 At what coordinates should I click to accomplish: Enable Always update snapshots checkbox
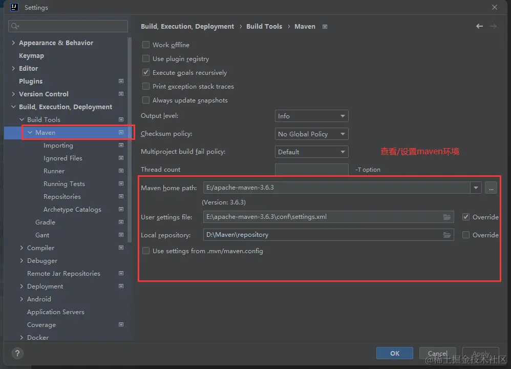click(x=146, y=100)
